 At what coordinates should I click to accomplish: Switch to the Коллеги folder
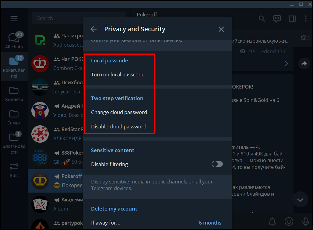click(x=14, y=94)
